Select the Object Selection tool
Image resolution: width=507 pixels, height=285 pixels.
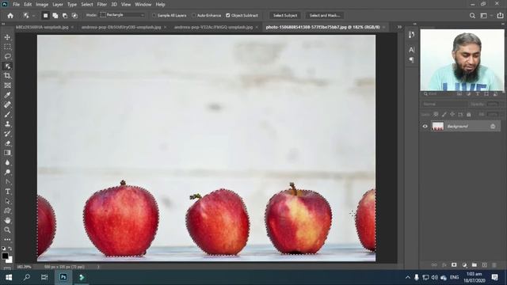[7, 66]
